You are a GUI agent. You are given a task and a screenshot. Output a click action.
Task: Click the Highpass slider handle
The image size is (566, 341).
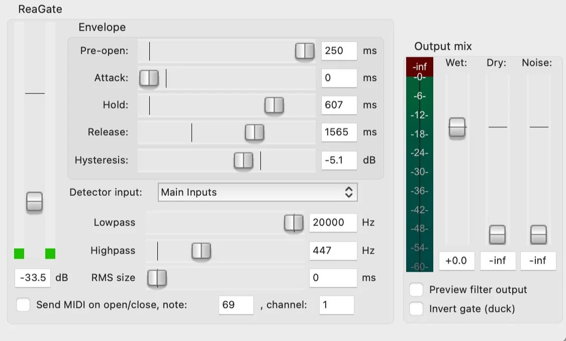[x=201, y=251]
